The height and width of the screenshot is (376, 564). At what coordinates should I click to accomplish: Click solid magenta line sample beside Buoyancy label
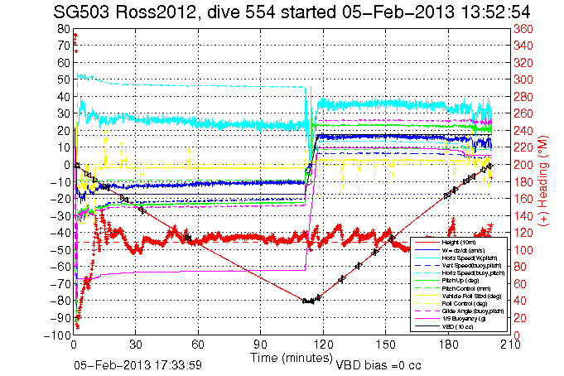427,319
